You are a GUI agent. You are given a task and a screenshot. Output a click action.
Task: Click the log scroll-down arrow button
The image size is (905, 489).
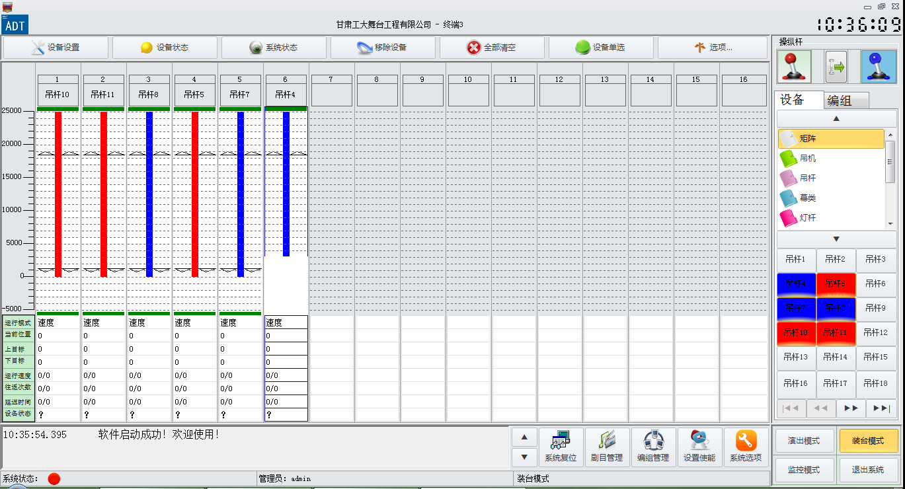pyautogui.click(x=524, y=457)
